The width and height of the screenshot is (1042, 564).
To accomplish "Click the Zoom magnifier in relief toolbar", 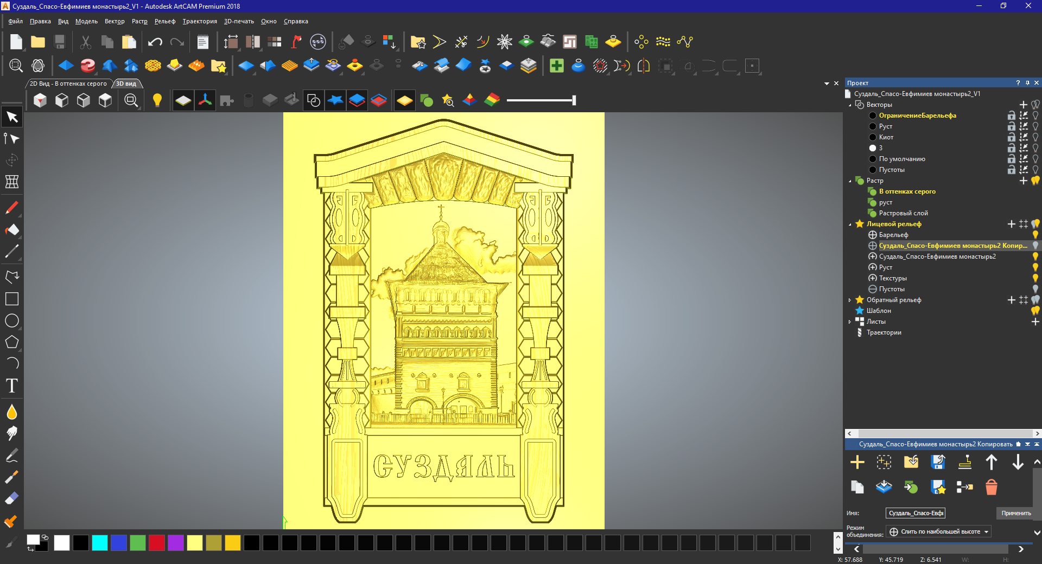I will point(16,66).
